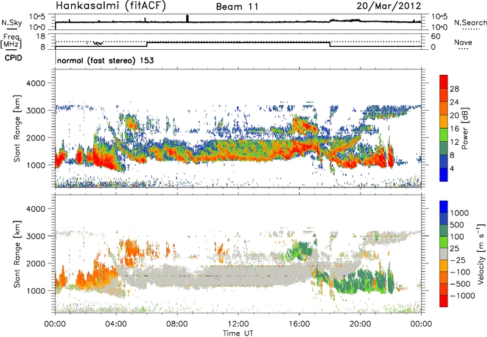Select the 3000 tick in the power panel
The height and width of the screenshot is (337, 487).
click(x=35, y=111)
